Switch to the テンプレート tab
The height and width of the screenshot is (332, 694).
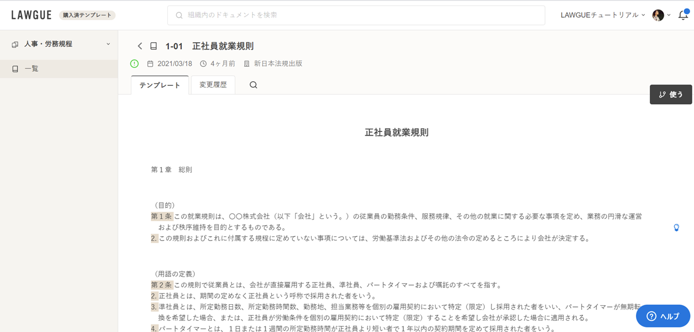[160, 85]
